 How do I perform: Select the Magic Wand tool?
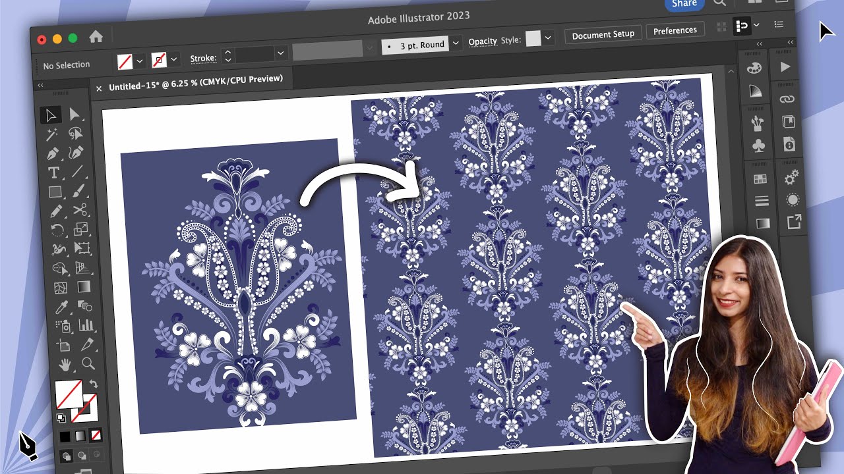pyautogui.click(x=51, y=135)
